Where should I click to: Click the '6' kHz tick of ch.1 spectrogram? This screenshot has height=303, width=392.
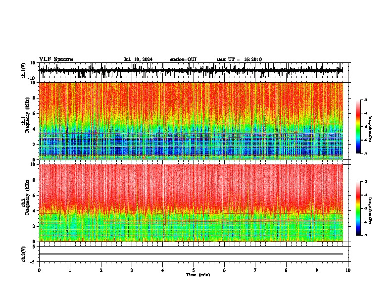point(34,113)
